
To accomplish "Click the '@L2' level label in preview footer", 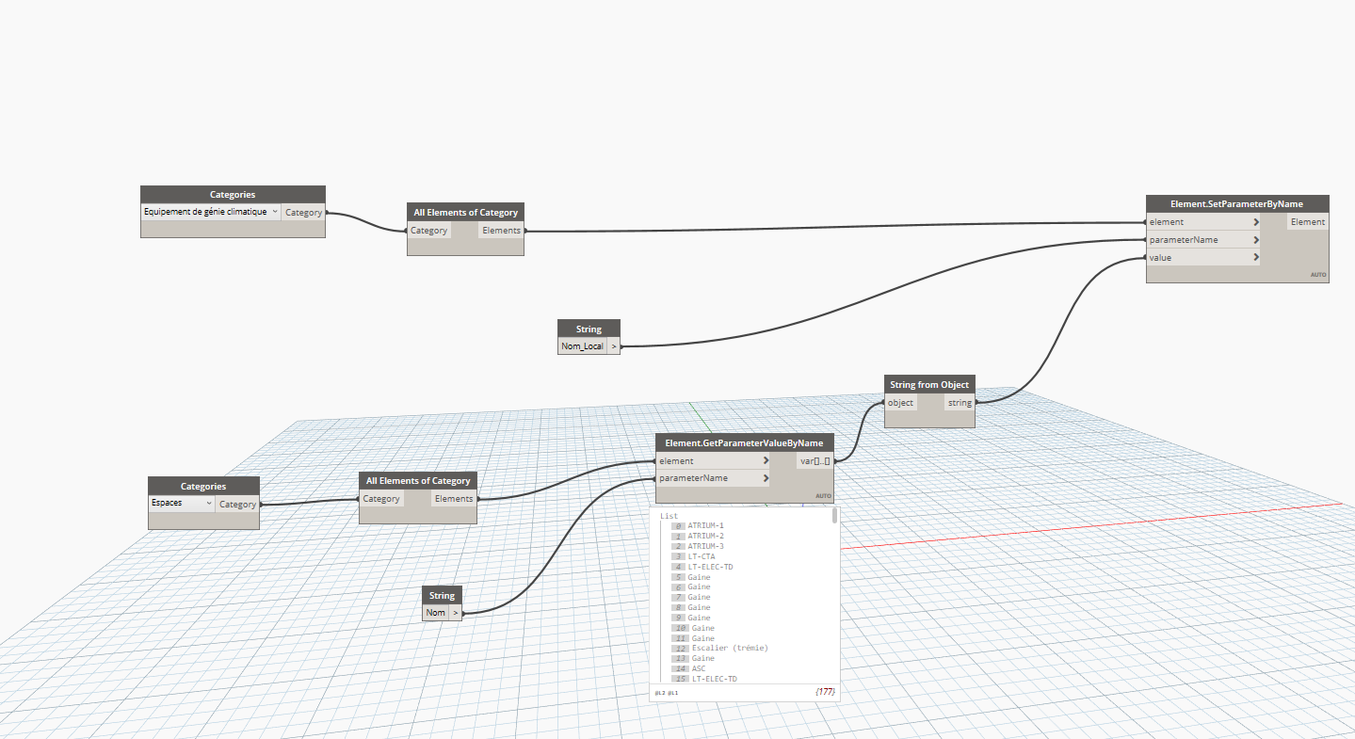I will [659, 693].
